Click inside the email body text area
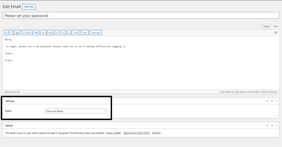The height and width of the screenshot is (147, 282). click(x=141, y=63)
